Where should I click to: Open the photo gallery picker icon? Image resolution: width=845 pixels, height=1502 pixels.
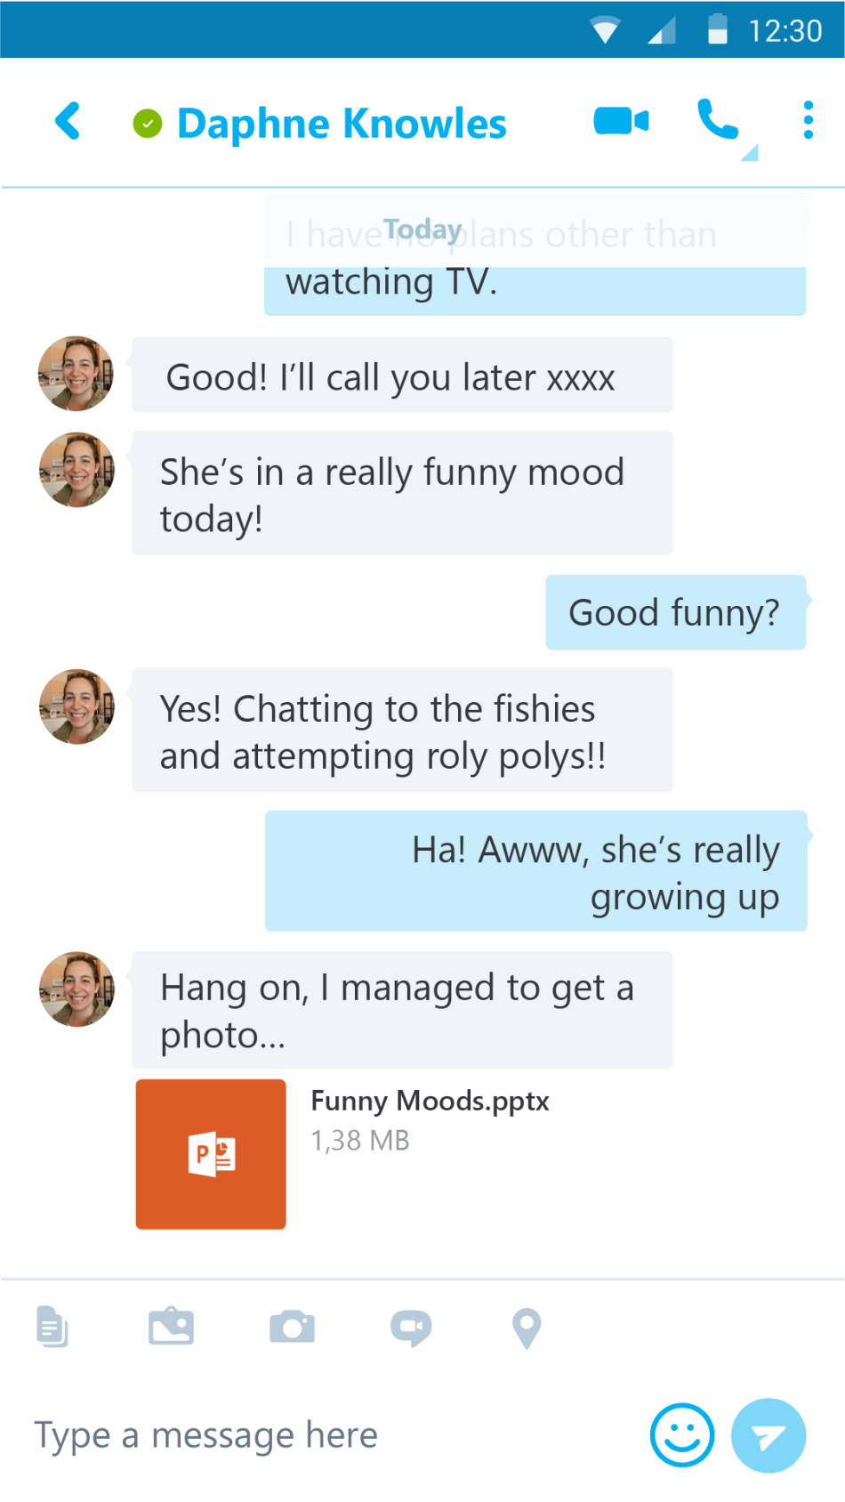click(x=172, y=1327)
